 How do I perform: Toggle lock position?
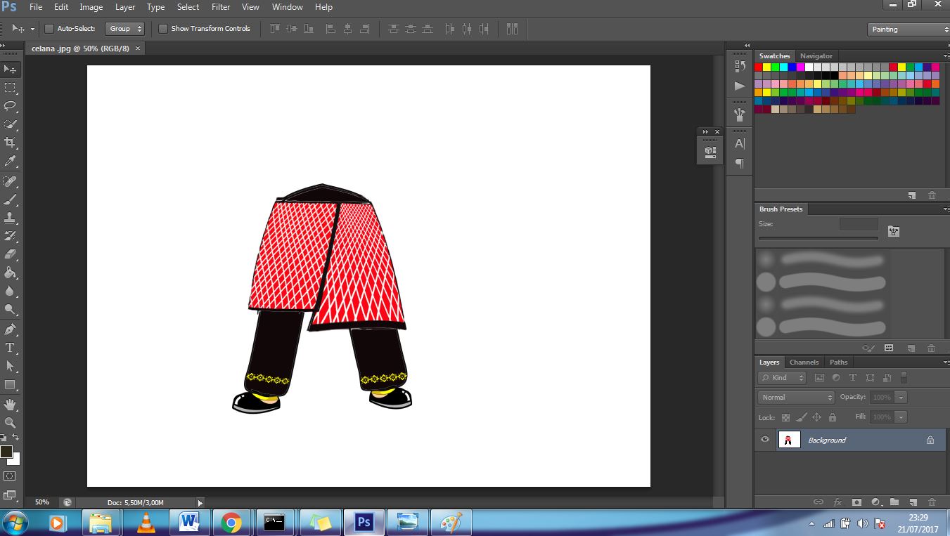817,417
